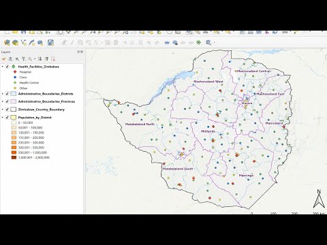Toggle editing with the pencil icon
The height and width of the screenshot is (245, 327).
[72, 42]
